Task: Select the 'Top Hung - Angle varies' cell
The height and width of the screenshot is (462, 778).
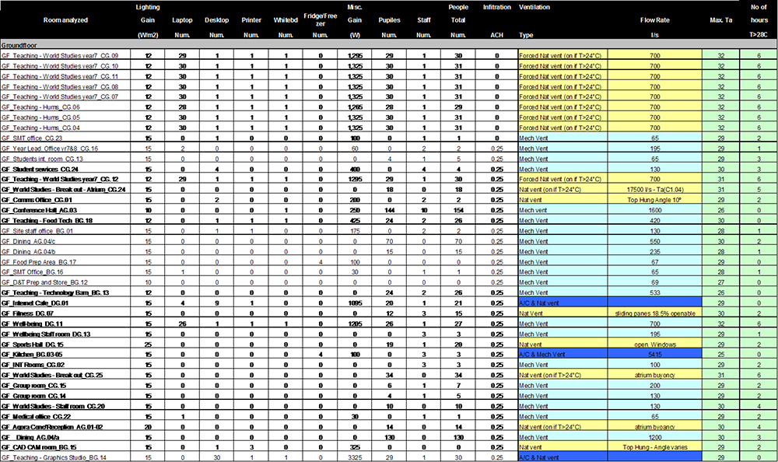Action: [654, 447]
